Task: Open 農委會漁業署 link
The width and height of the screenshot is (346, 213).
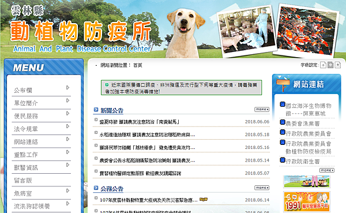Action: [x=303, y=124]
